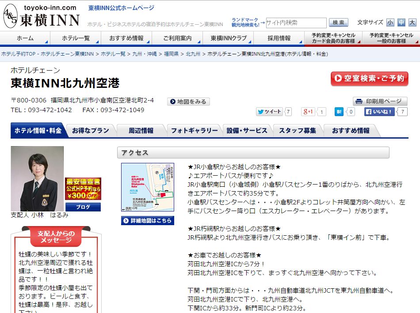420x313 pixels.
Task: Click the 検索 search button
Action: 339,23
